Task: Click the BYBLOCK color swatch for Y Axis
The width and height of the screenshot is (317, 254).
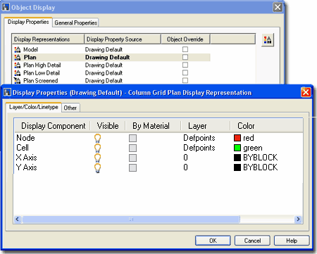Action: point(237,167)
